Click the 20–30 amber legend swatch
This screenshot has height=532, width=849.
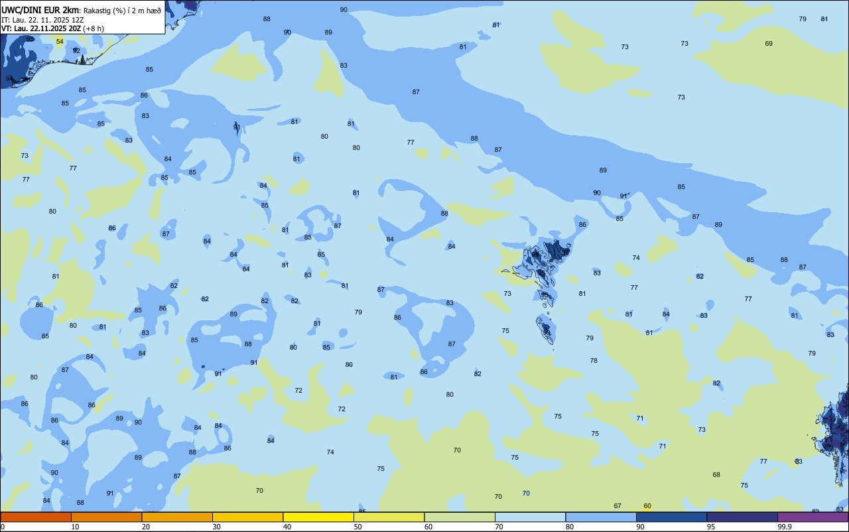pyautogui.click(x=177, y=517)
